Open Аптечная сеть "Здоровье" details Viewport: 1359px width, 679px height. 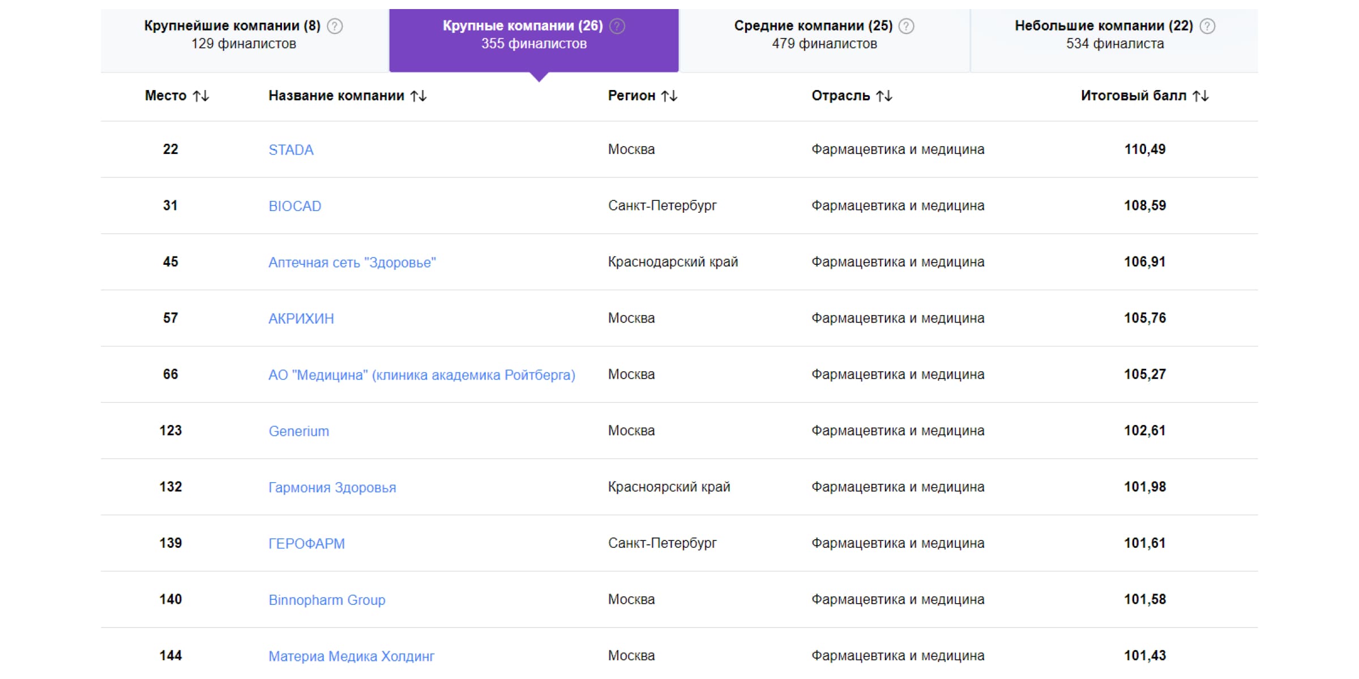(352, 262)
